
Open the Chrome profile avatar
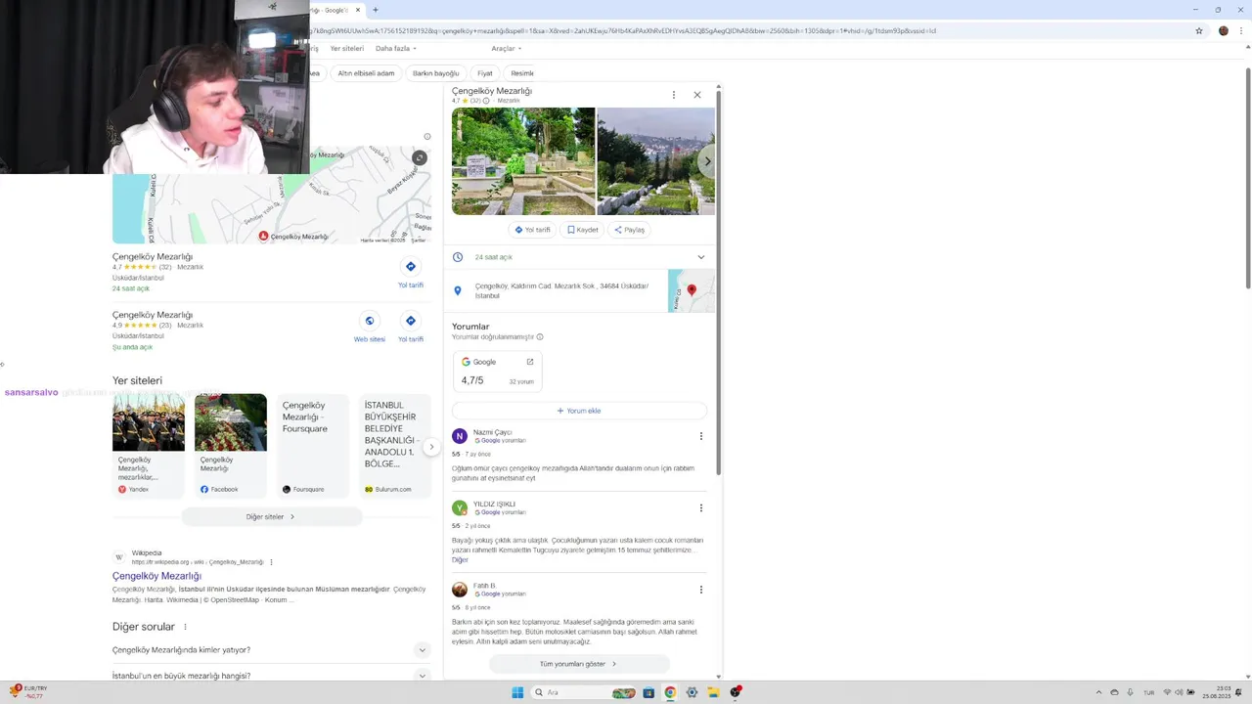pyautogui.click(x=1223, y=30)
